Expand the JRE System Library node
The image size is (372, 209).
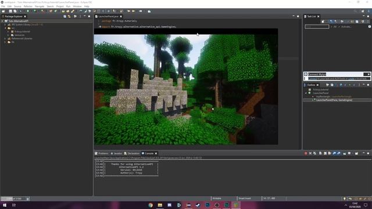(5, 24)
